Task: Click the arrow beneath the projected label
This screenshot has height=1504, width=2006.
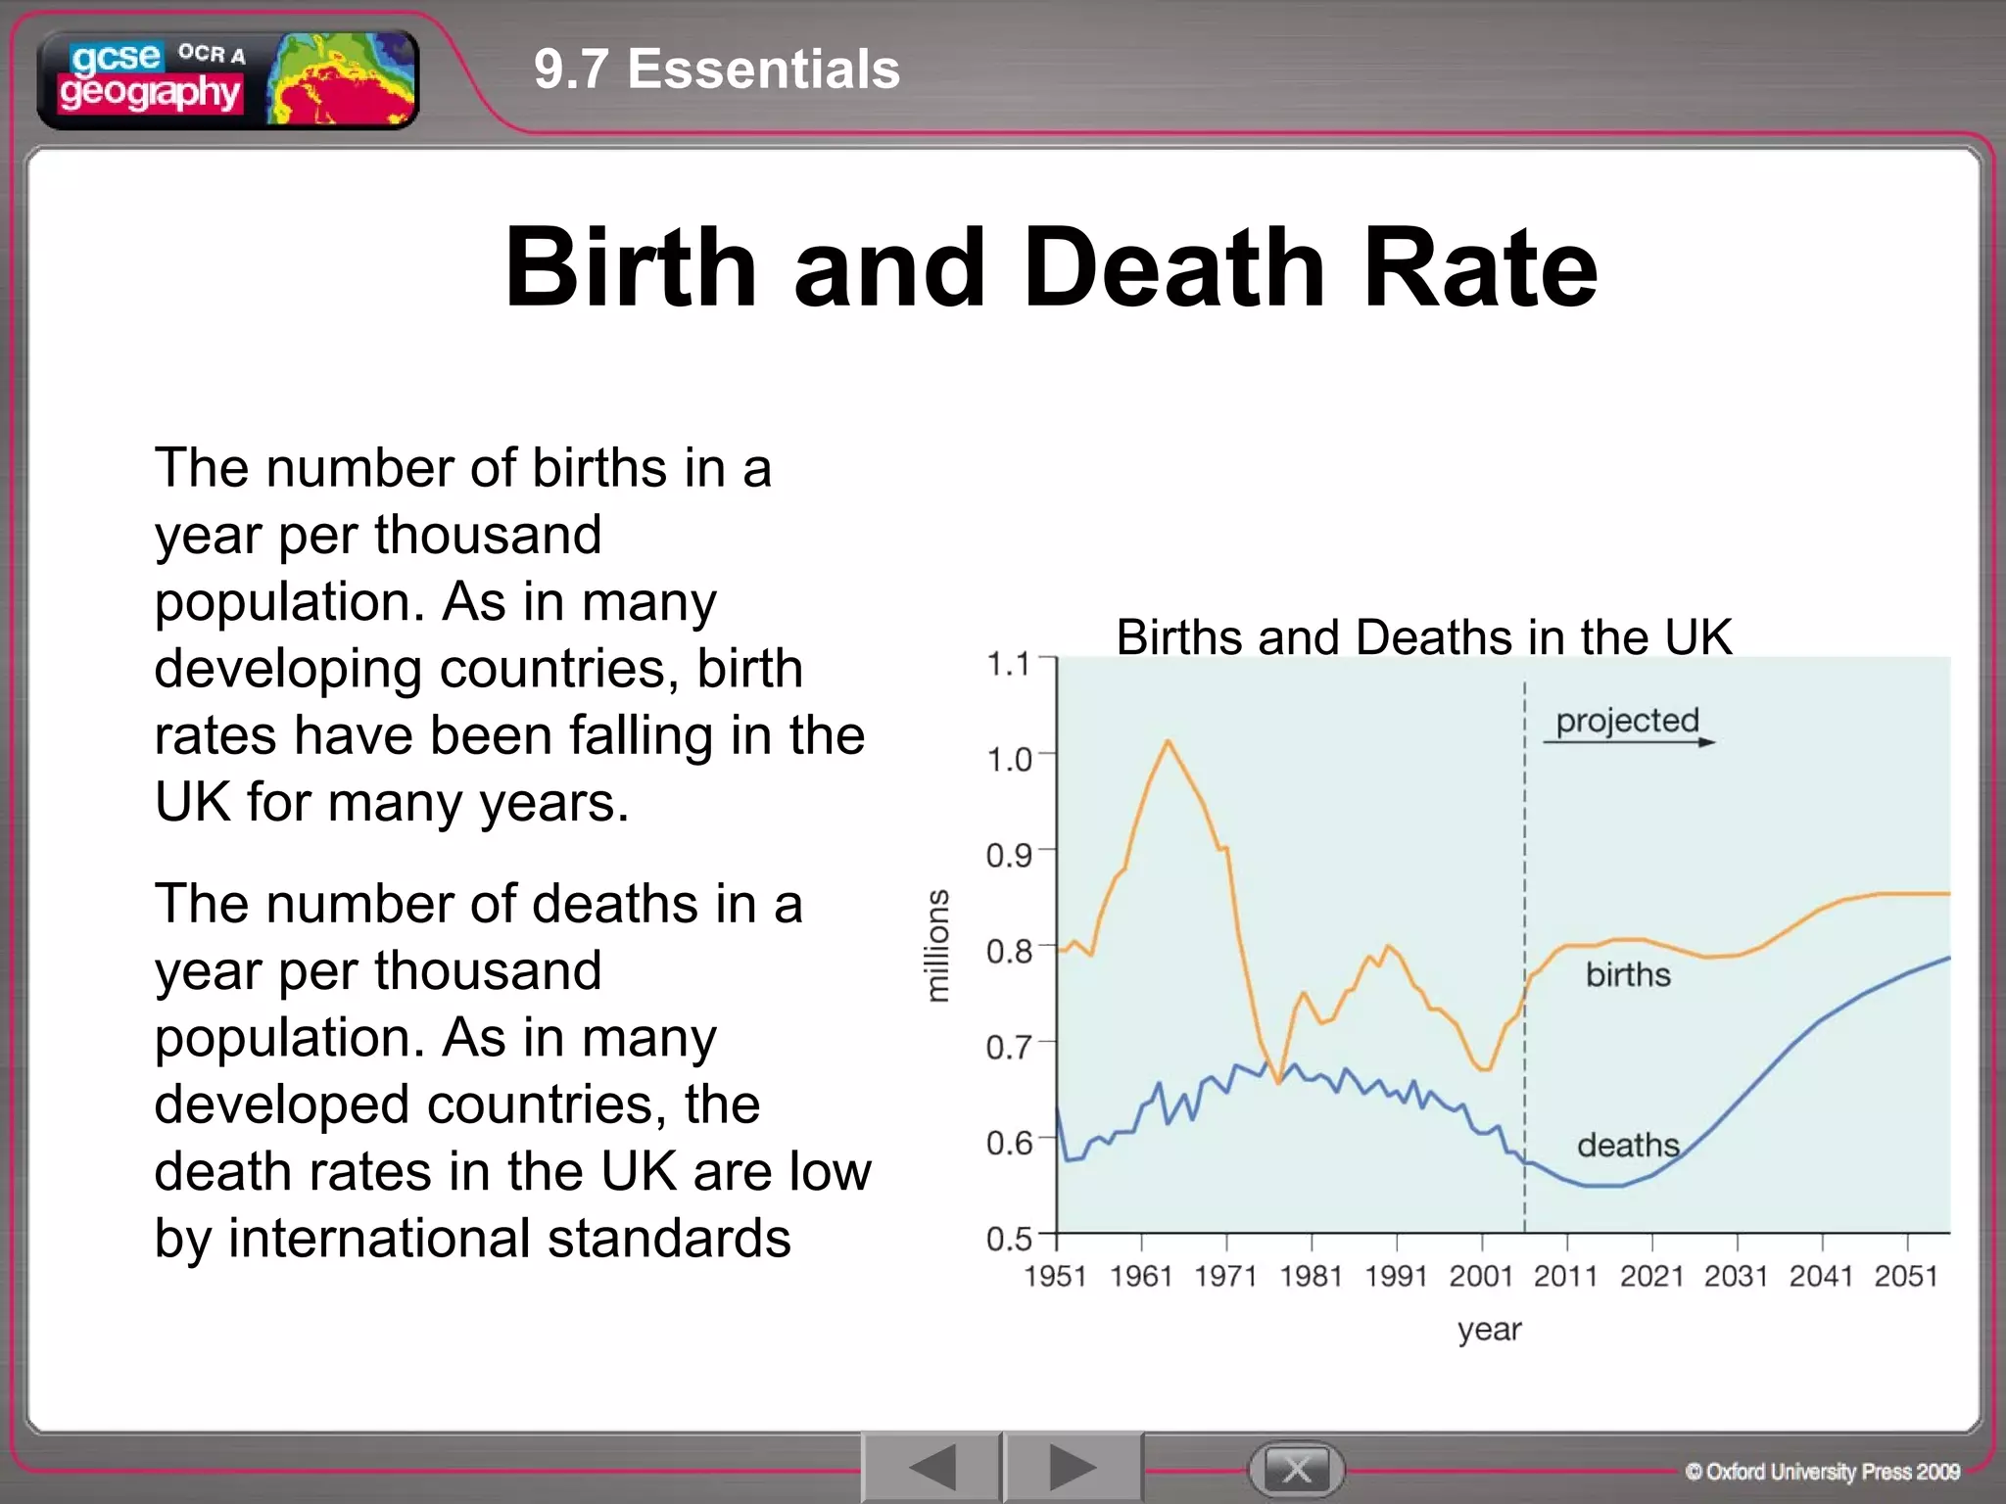Action: click(1629, 743)
